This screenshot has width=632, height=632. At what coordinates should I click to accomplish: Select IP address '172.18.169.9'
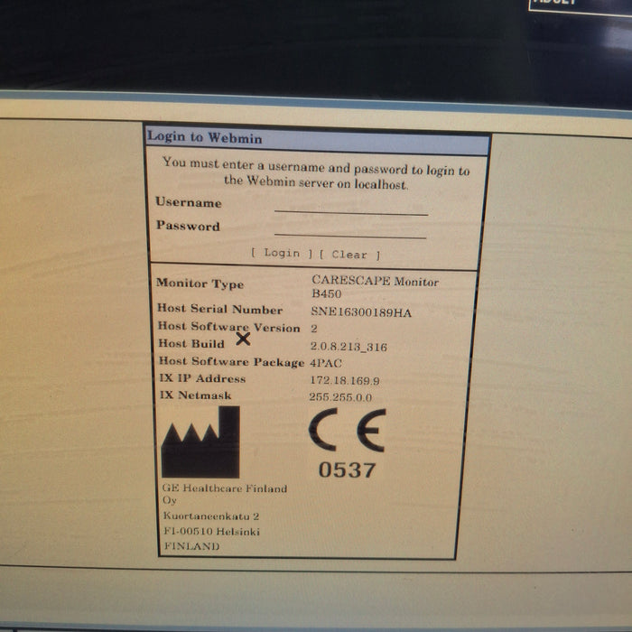click(x=345, y=380)
